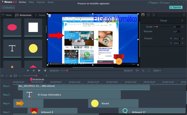Select the red ellipse annotation
This screenshot has width=187, height=115.
pos(12,27)
